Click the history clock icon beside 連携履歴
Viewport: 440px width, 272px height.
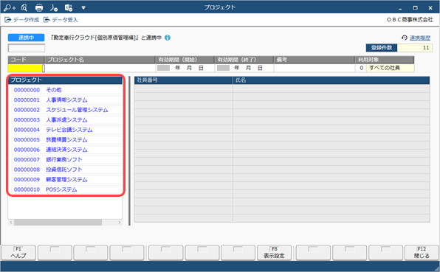click(x=405, y=38)
